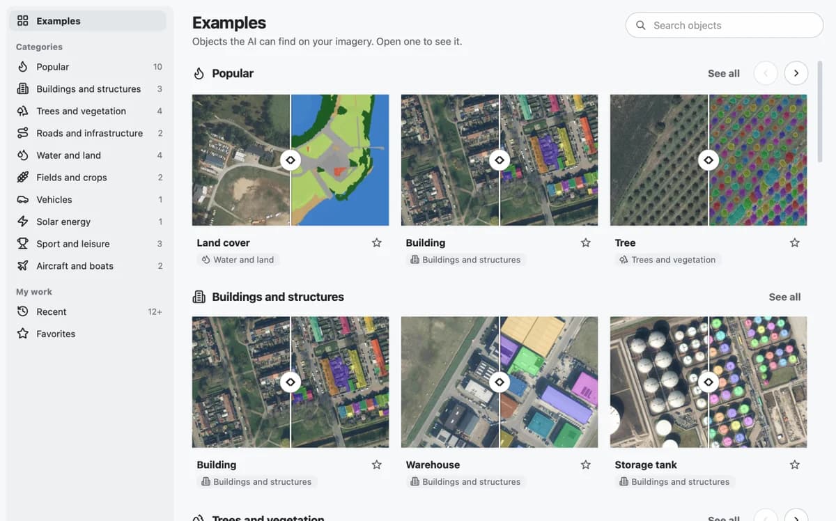Select the Popular category

point(87,67)
